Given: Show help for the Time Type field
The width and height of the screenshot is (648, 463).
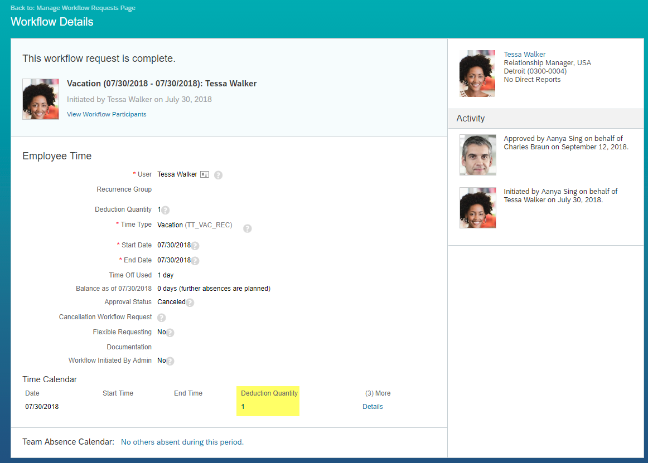Looking at the screenshot, I should coord(247,228).
